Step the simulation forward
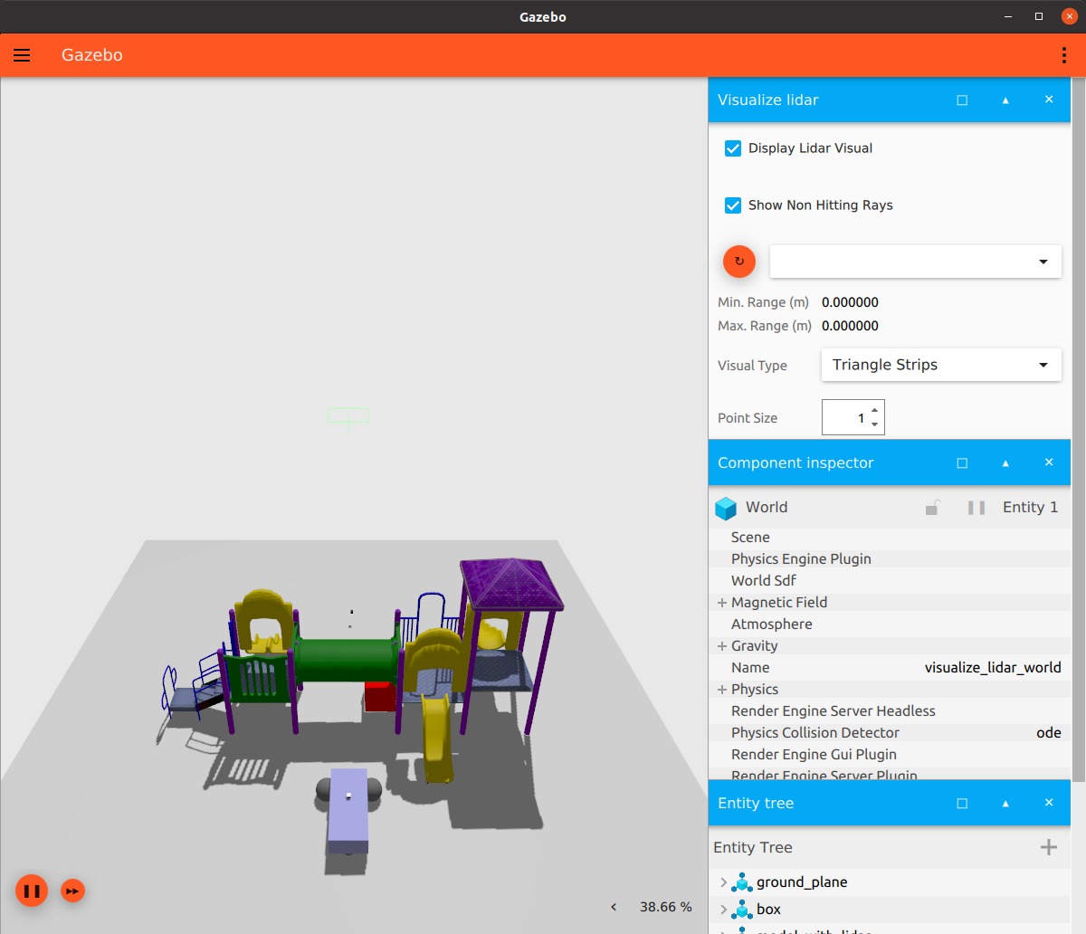 pyautogui.click(x=72, y=891)
